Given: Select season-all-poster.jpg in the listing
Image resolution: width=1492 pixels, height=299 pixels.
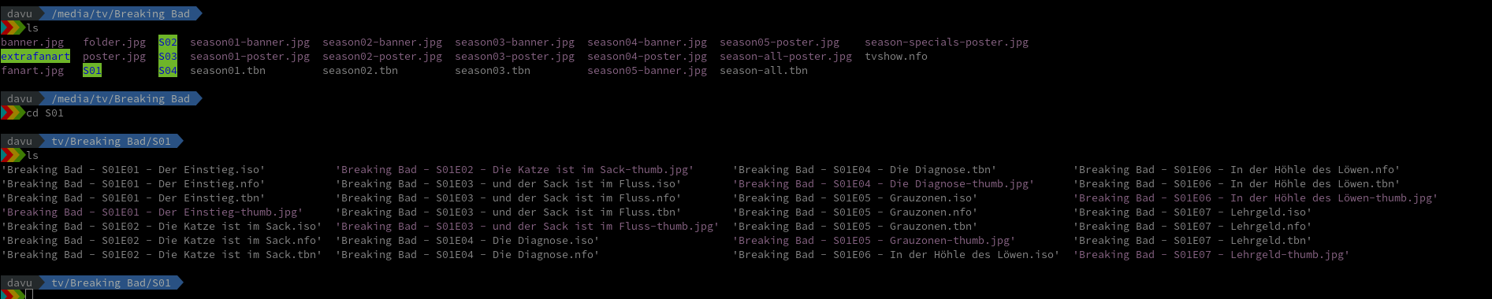Looking at the screenshot, I should 786,57.
